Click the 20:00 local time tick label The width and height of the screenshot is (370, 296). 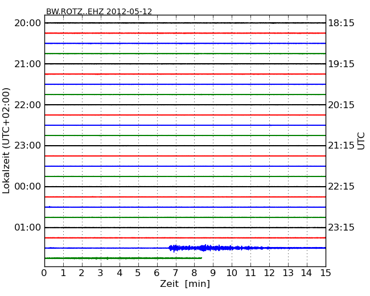28,23
